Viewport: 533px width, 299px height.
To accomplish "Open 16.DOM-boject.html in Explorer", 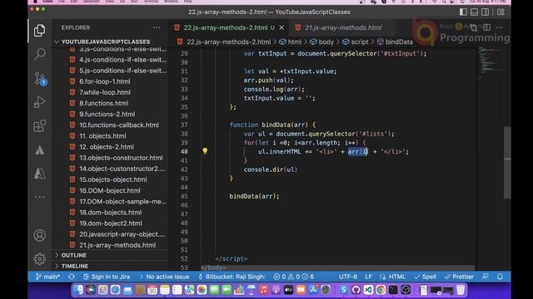I will [110, 190].
